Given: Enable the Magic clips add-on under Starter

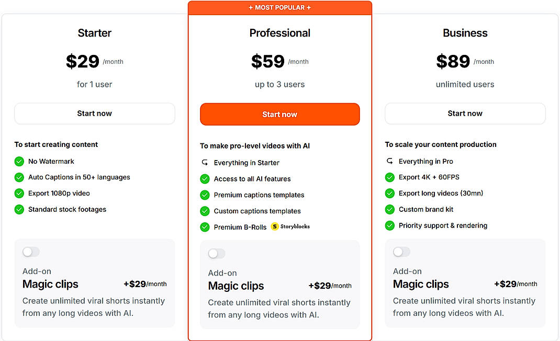Looking at the screenshot, I should pos(31,252).
